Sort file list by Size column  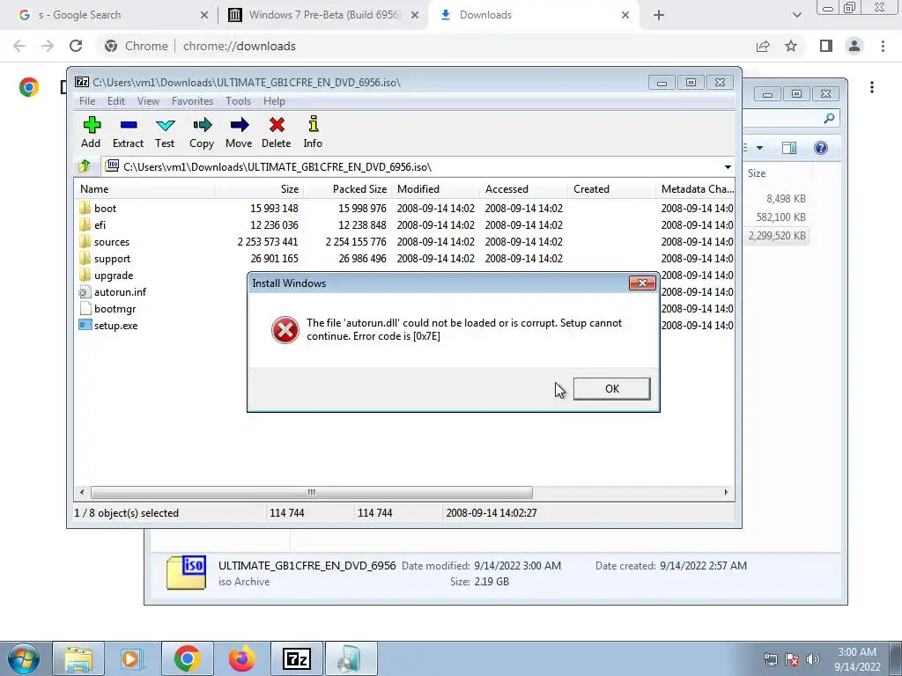pos(260,188)
